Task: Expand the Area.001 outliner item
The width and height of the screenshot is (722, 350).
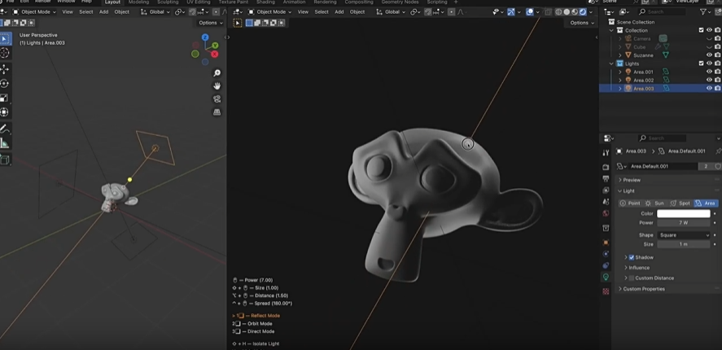Action: (620, 72)
